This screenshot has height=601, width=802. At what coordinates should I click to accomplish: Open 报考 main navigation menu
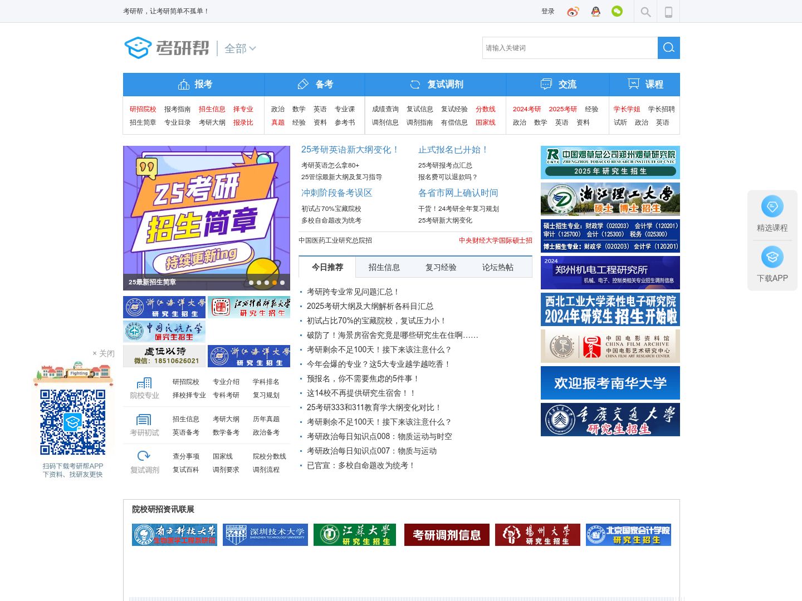coord(194,85)
